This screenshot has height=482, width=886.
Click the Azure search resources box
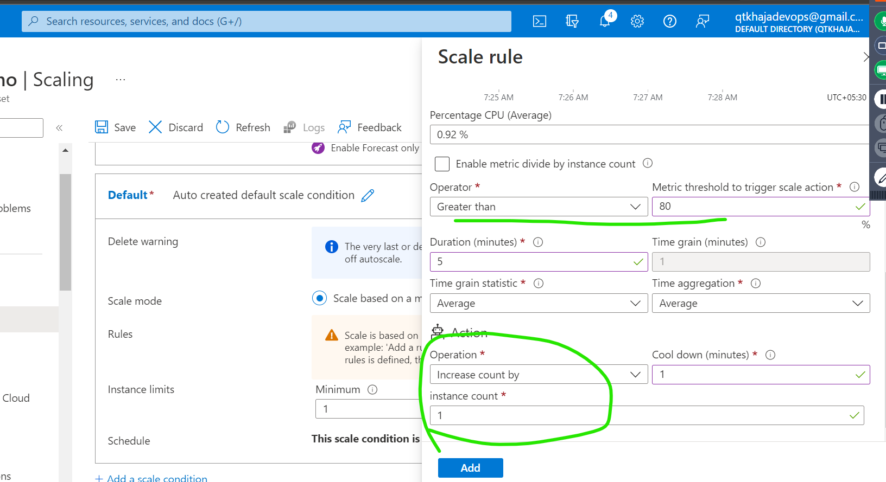click(x=267, y=21)
